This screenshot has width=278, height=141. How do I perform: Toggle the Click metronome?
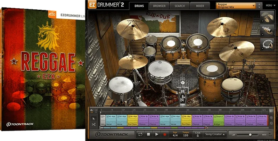pos(197,134)
